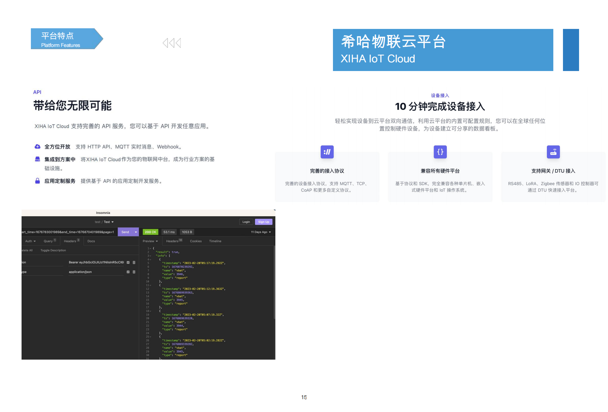Click the 设备接入 label
Screen dimensions: 608x412
point(440,95)
